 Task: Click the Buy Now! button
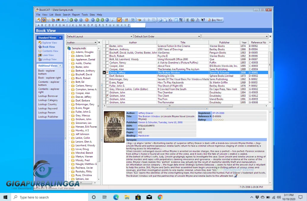[x=215, y=20]
